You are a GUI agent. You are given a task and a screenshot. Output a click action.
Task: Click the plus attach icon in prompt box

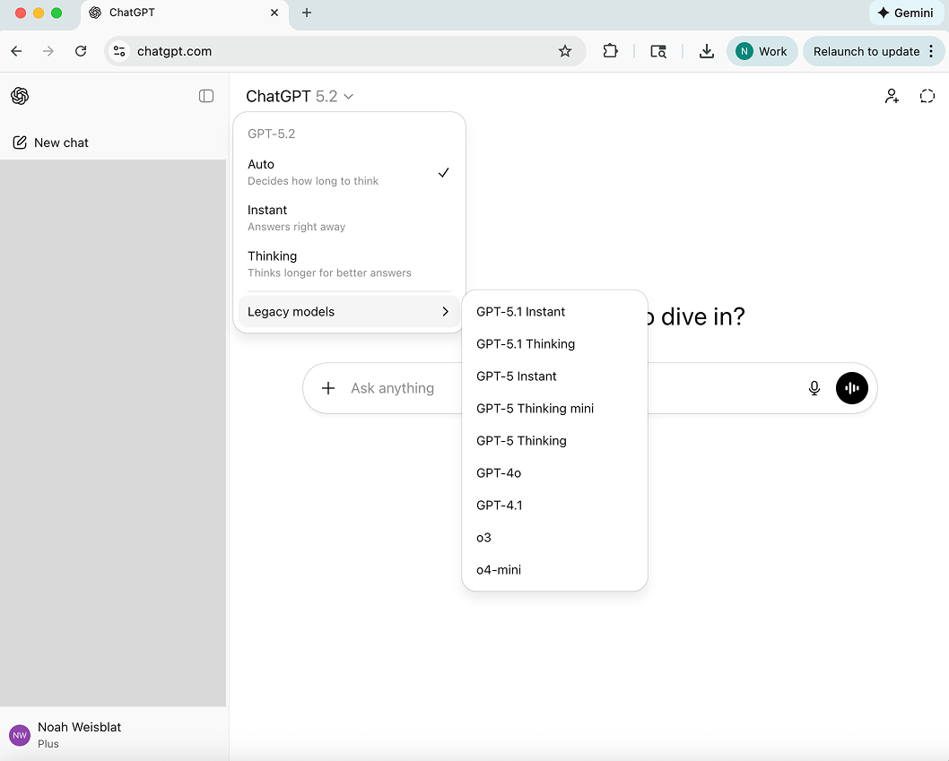(x=328, y=388)
